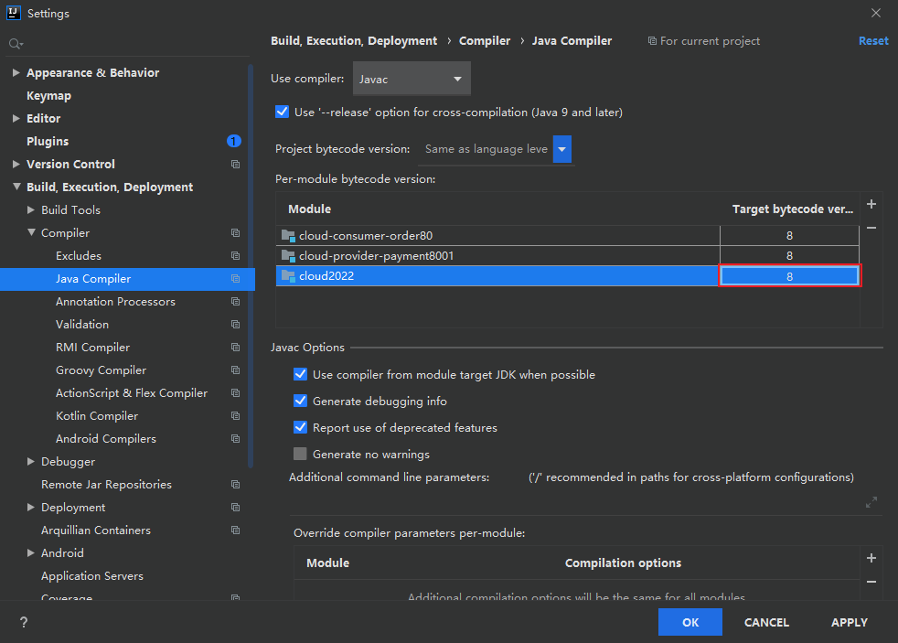Select Annotation Processors in settings tree
The image size is (898, 643).
[115, 301]
